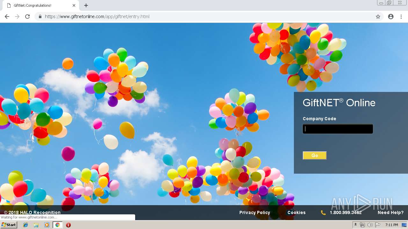Close the GiftNet:Congratulations! tab

(x=74, y=5)
